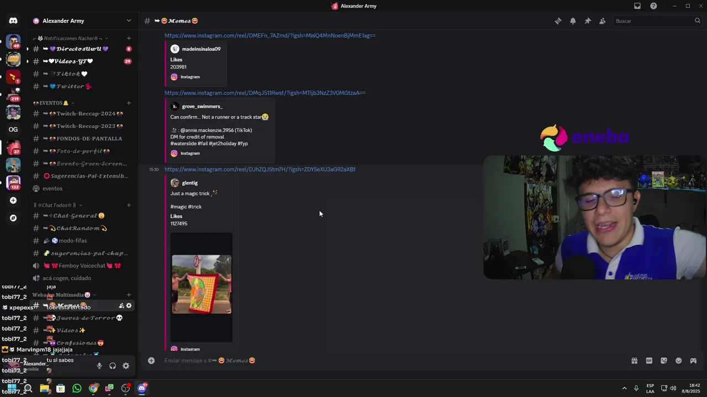
Task: Open Discord direct messages home icon
Action: click(x=13, y=21)
